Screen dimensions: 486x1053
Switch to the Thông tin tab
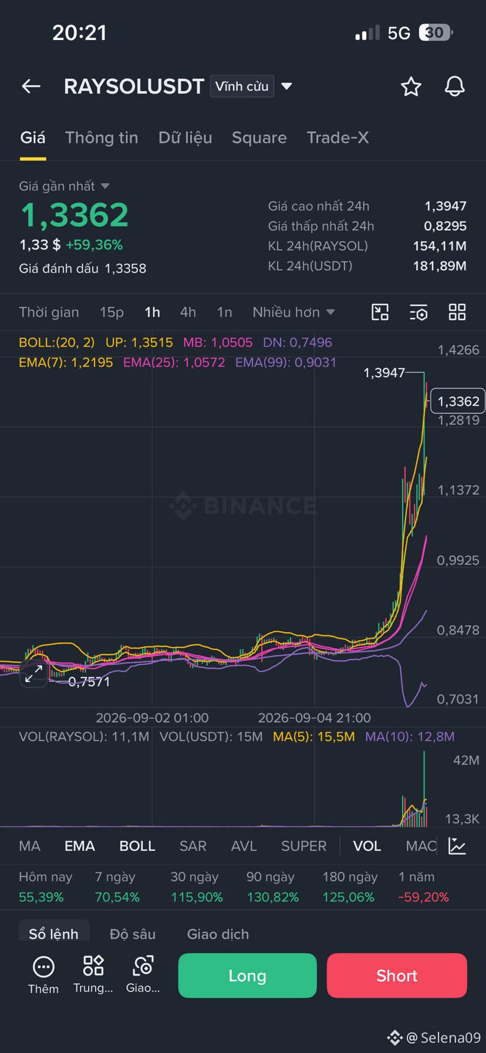pos(102,138)
